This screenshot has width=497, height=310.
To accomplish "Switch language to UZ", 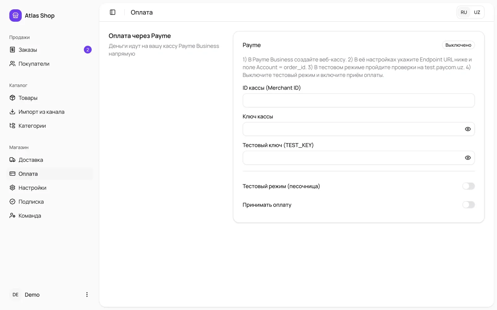I will coord(477,12).
